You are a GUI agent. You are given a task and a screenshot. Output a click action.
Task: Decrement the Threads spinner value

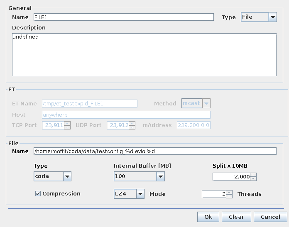(x=229, y=196)
